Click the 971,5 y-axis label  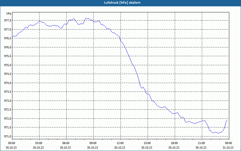click(x=8, y=127)
